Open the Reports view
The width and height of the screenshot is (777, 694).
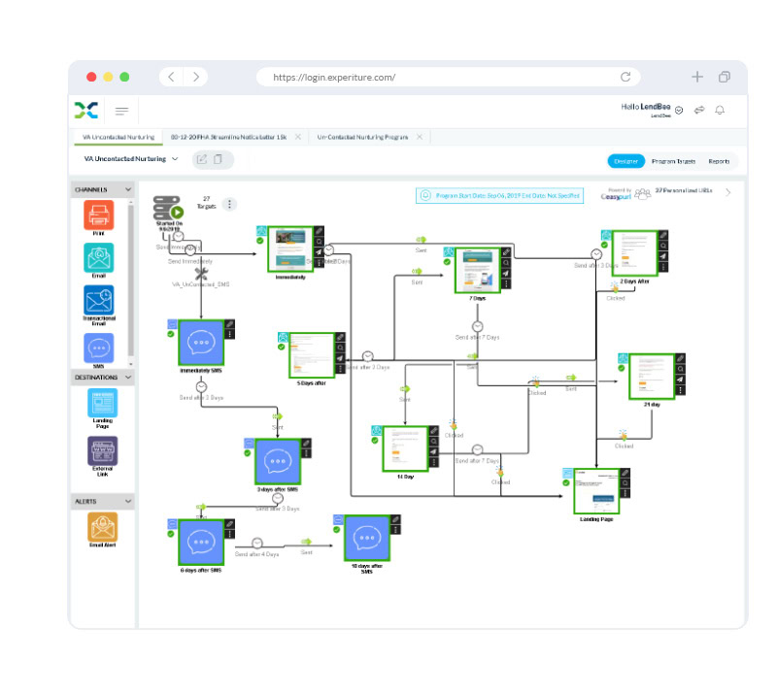coord(719,161)
